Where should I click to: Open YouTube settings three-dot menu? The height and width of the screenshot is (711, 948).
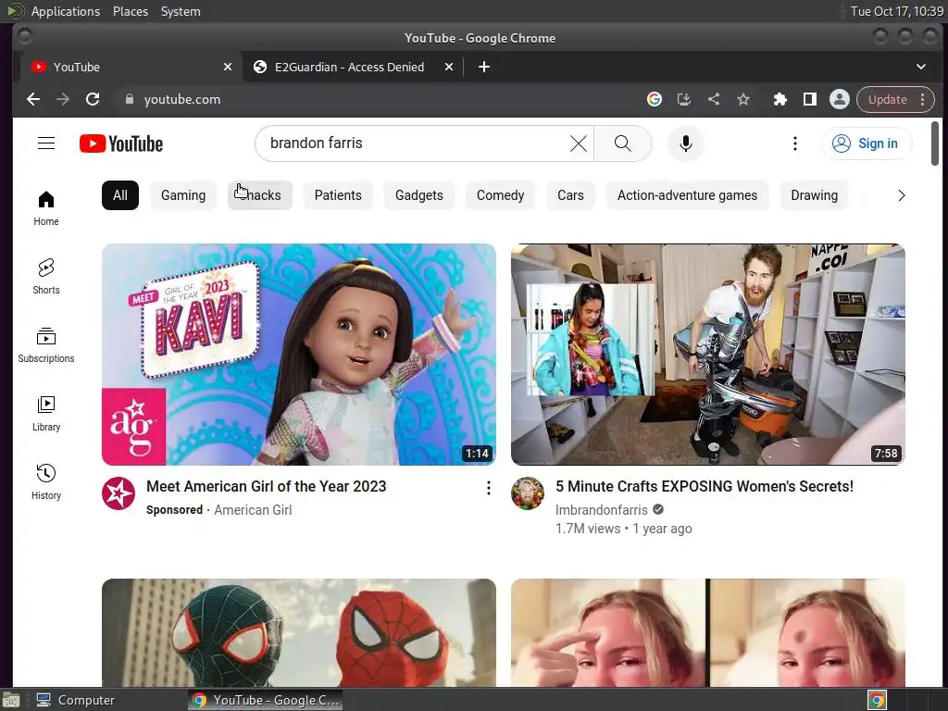tap(795, 143)
